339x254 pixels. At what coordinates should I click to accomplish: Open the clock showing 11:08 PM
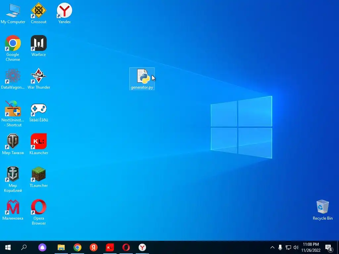coord(311,247)
